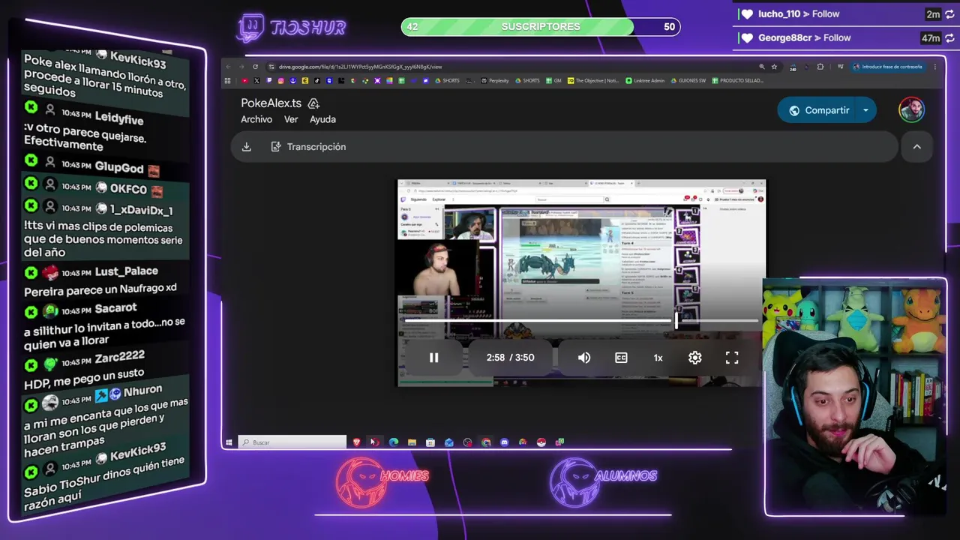Open the Instagram bookmark
The height and width of the screenshot is (540, 960).
281,80
